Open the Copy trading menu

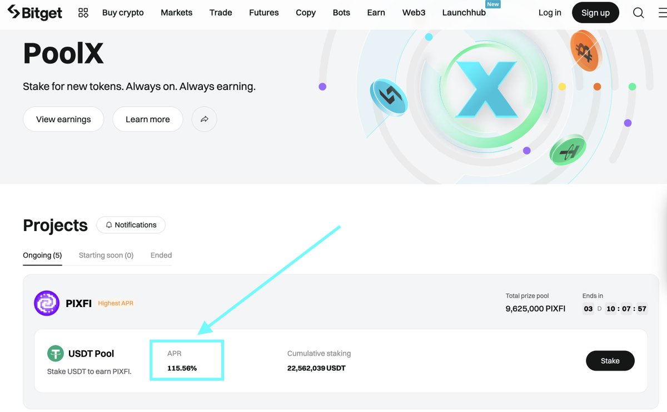click(306, 12)
